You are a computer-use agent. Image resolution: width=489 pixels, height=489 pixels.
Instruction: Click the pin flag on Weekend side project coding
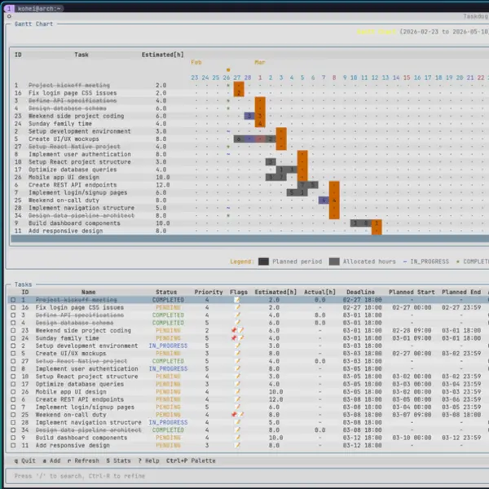[x=234, y=330]
